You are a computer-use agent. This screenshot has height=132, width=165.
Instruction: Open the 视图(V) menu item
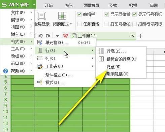click(18, 27)
